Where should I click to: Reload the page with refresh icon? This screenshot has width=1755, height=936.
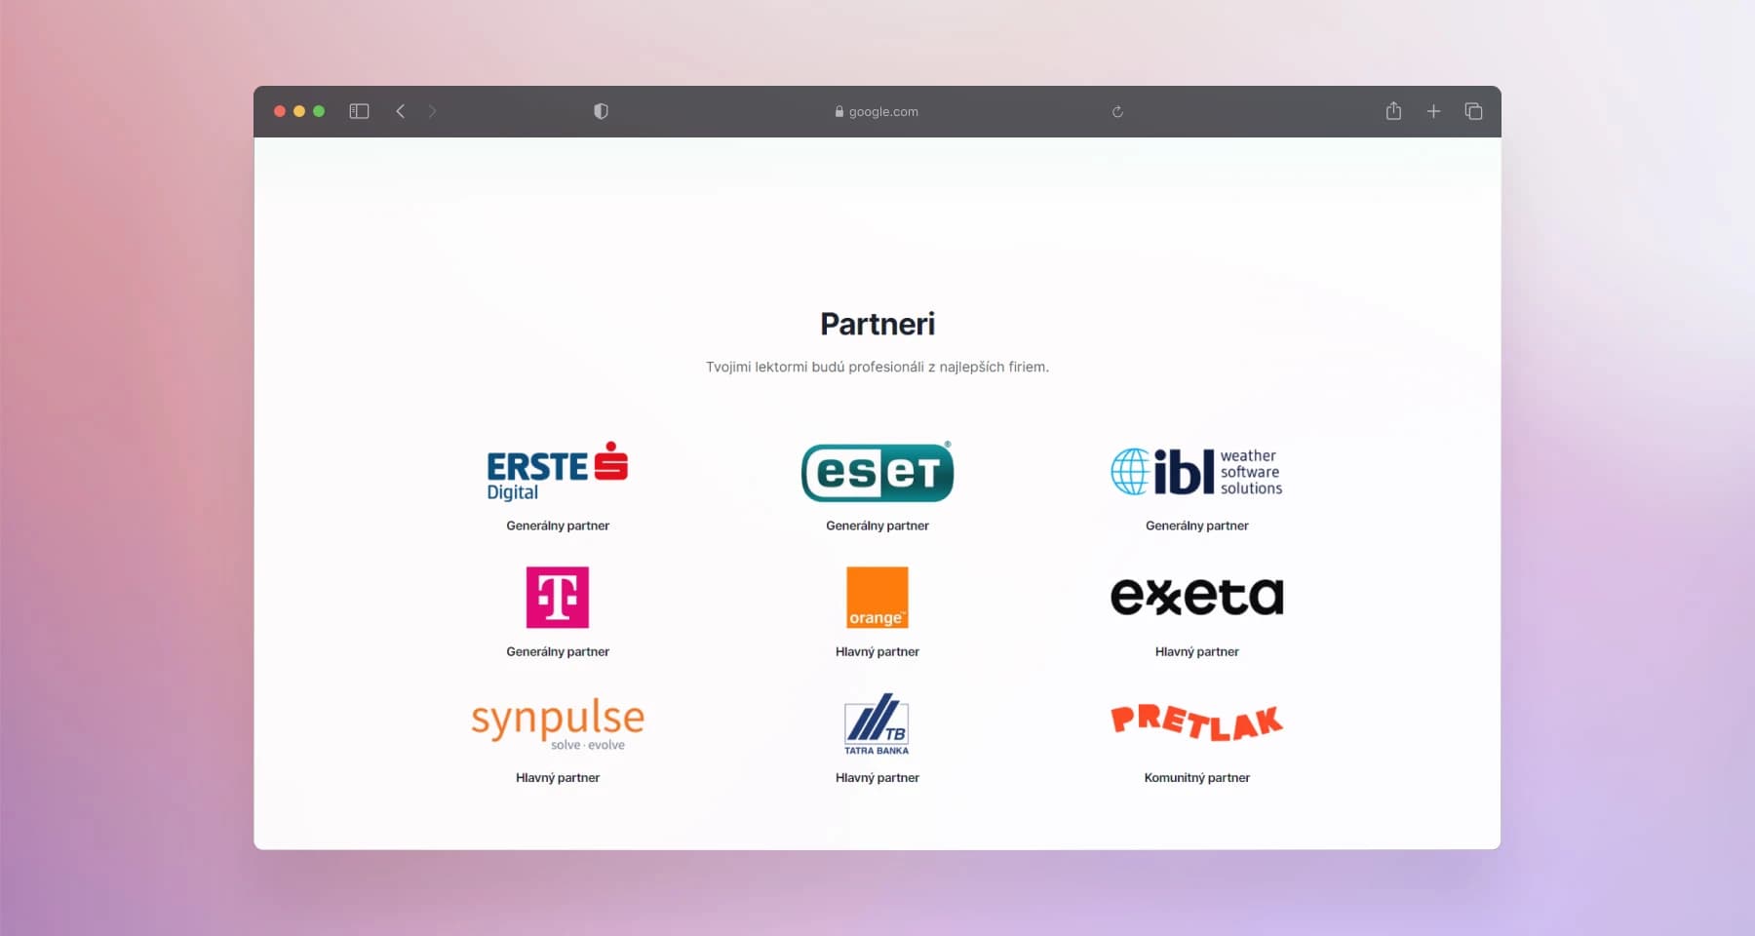(1117, 111)
